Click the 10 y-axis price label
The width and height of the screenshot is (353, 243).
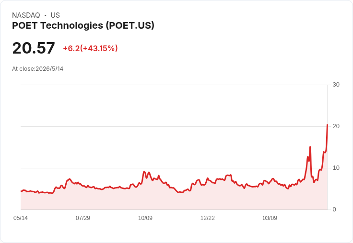(x=336, y=168)
